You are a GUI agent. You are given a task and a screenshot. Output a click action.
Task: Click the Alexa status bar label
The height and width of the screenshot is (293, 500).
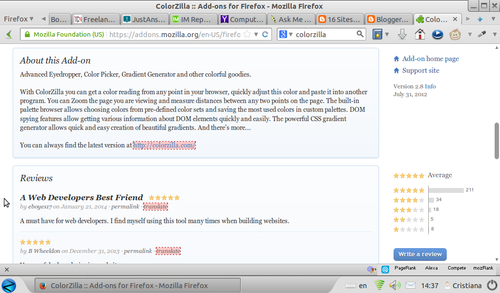tap(431, 268)
